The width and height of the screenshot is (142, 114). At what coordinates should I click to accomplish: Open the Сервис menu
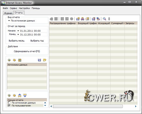click(13, 8)
